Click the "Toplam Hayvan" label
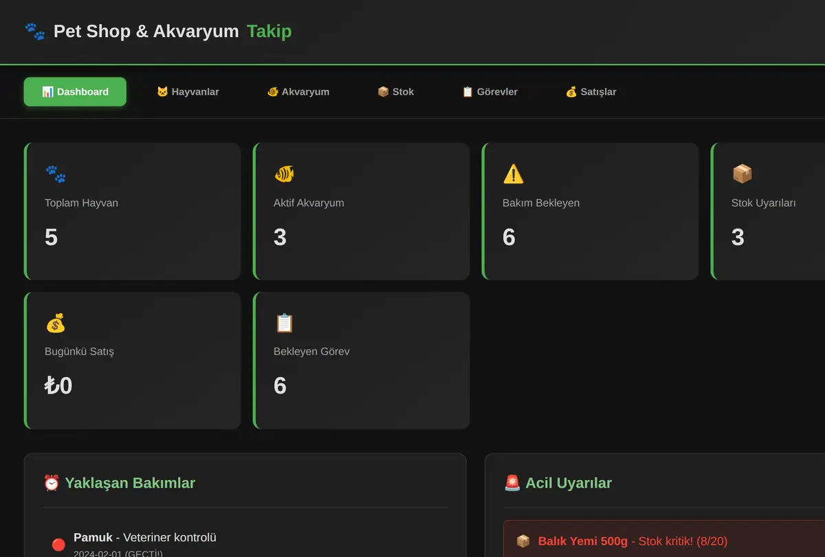Screen dimensions: 825x557 82,203
